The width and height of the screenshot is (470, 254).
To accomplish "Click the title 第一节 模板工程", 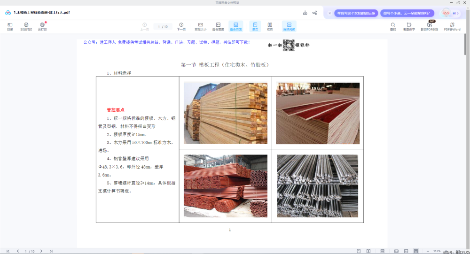I will (225, 65).
